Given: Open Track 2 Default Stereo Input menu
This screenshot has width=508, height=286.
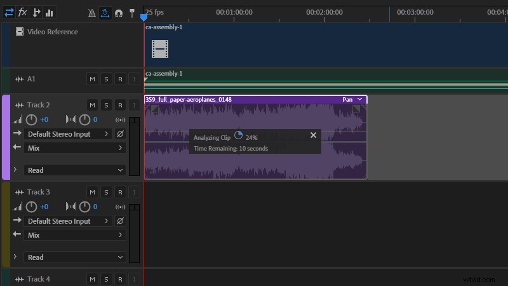Looking at the screenshot, I should click(x=68, y=134).
